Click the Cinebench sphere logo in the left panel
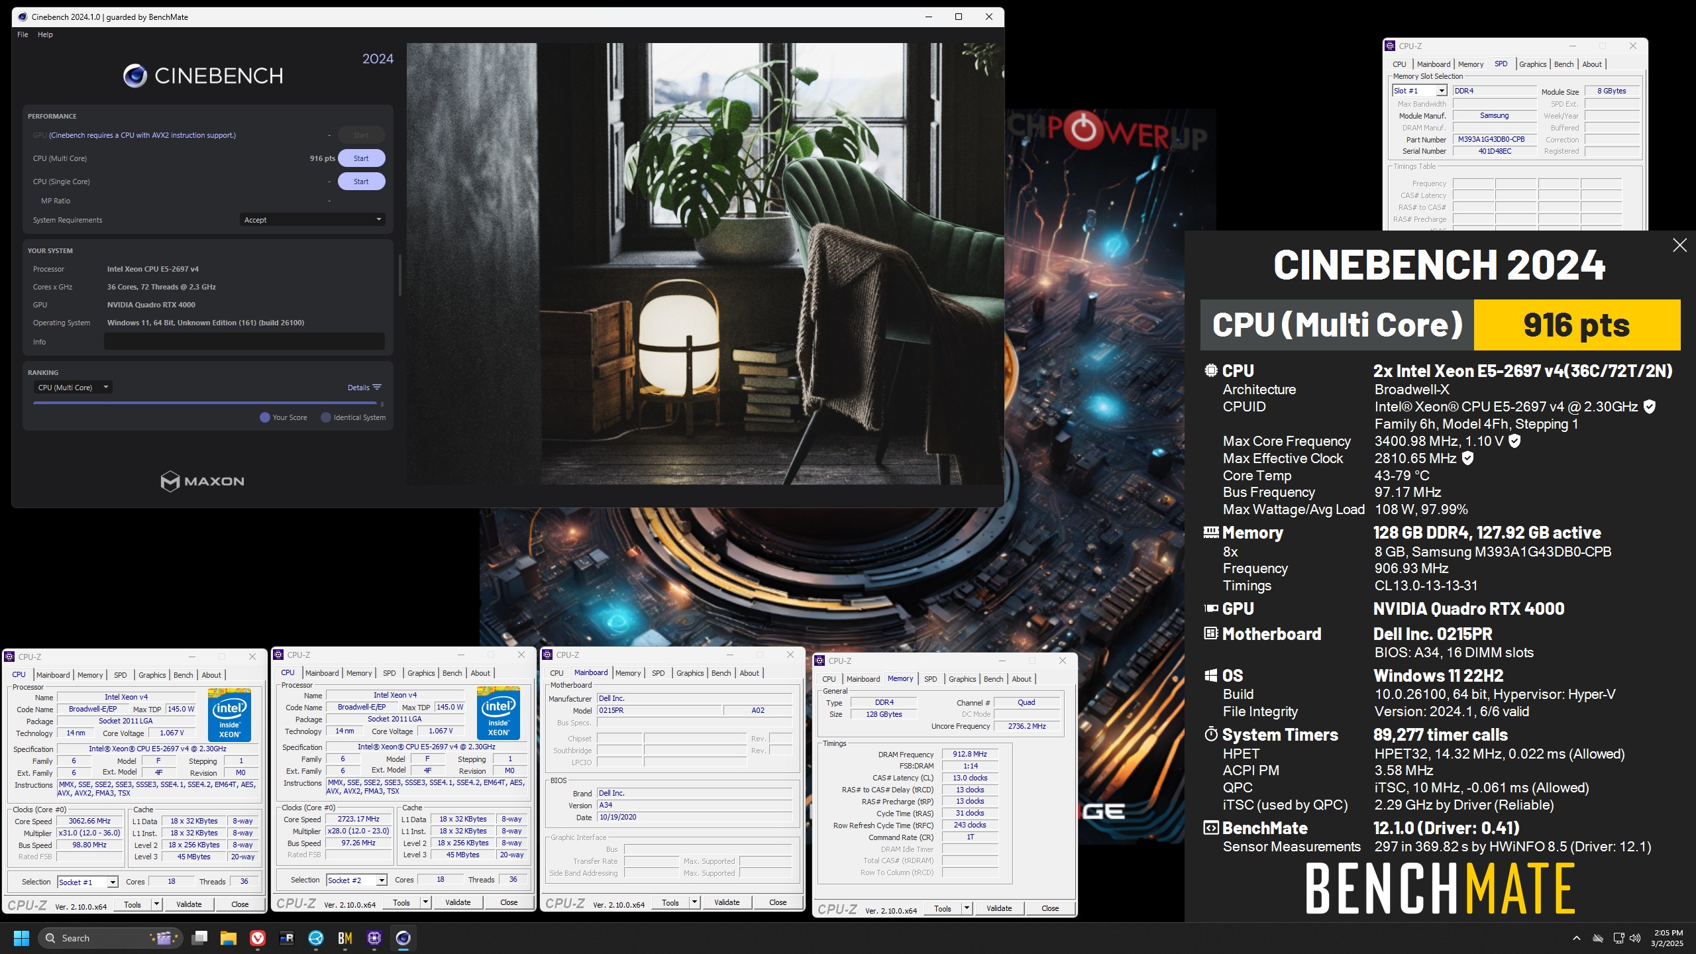The width and height of the screenshot is (1696, 954). (135, 76)
